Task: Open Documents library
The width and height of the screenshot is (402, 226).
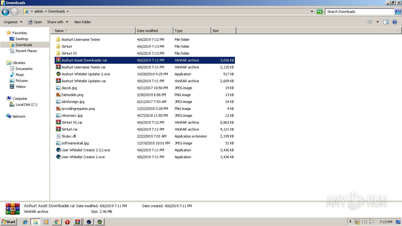Action: click(24, 69)
